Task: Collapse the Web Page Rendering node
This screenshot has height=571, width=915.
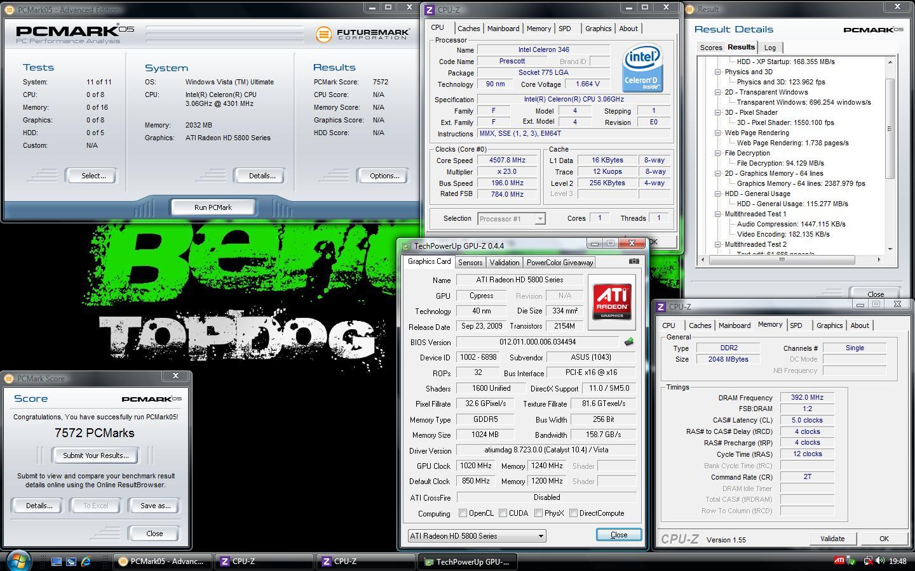Action: (x=718, y=133)
